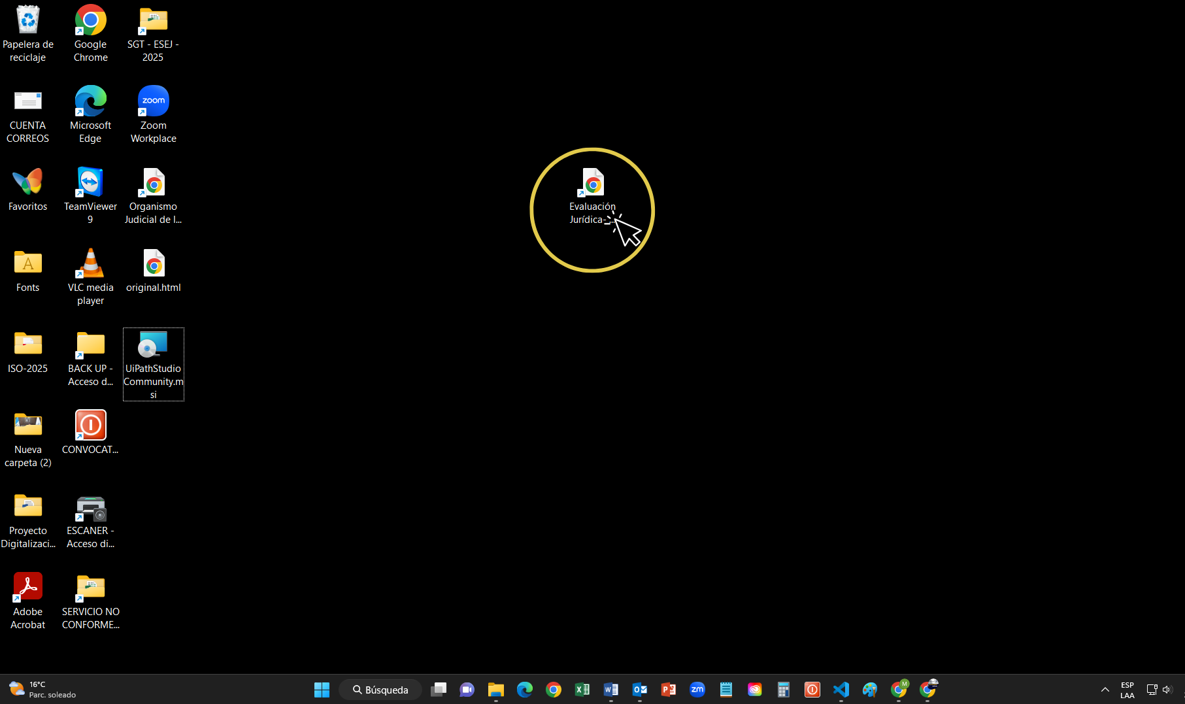The image size is (1185, 704).
Task: Expand the hidden system tray icons
Action: point(1105,690)
